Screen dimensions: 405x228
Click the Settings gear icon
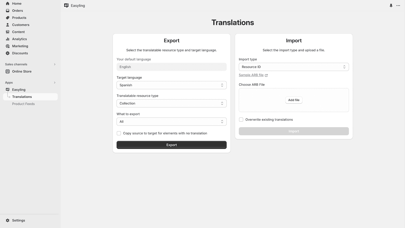pyautogui.click(x=8, y=220)
